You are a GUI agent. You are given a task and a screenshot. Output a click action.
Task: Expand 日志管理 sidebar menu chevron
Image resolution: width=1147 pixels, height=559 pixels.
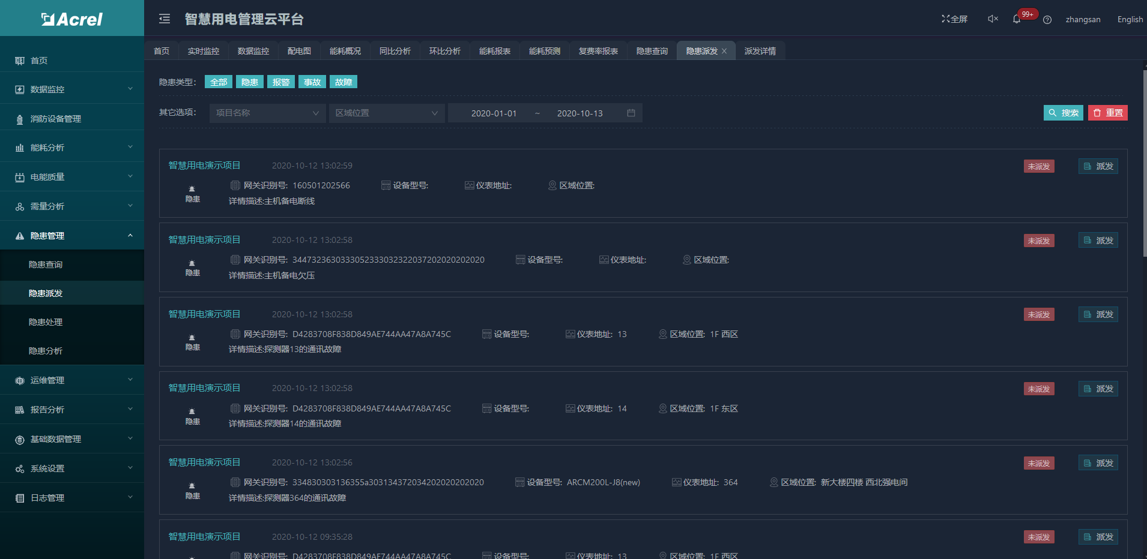(130, 498)
